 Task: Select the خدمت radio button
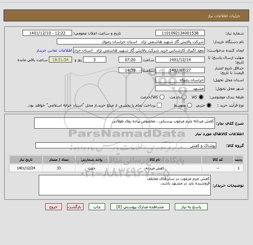(x=184, y=97)
